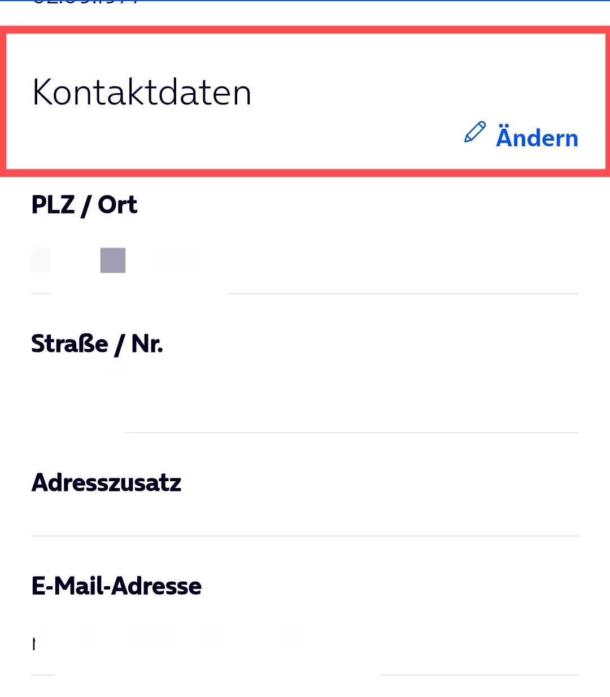Click the divider line below Adresszusatz
This screenshot has height=697, width=610.
click(305, 535)
